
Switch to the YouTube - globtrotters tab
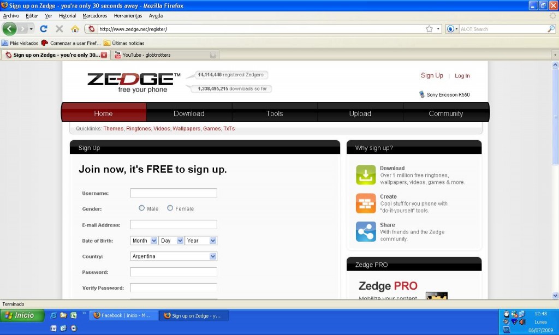point(164,55)
